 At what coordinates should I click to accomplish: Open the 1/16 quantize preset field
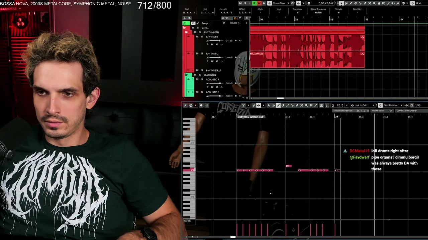click(421, 105)
